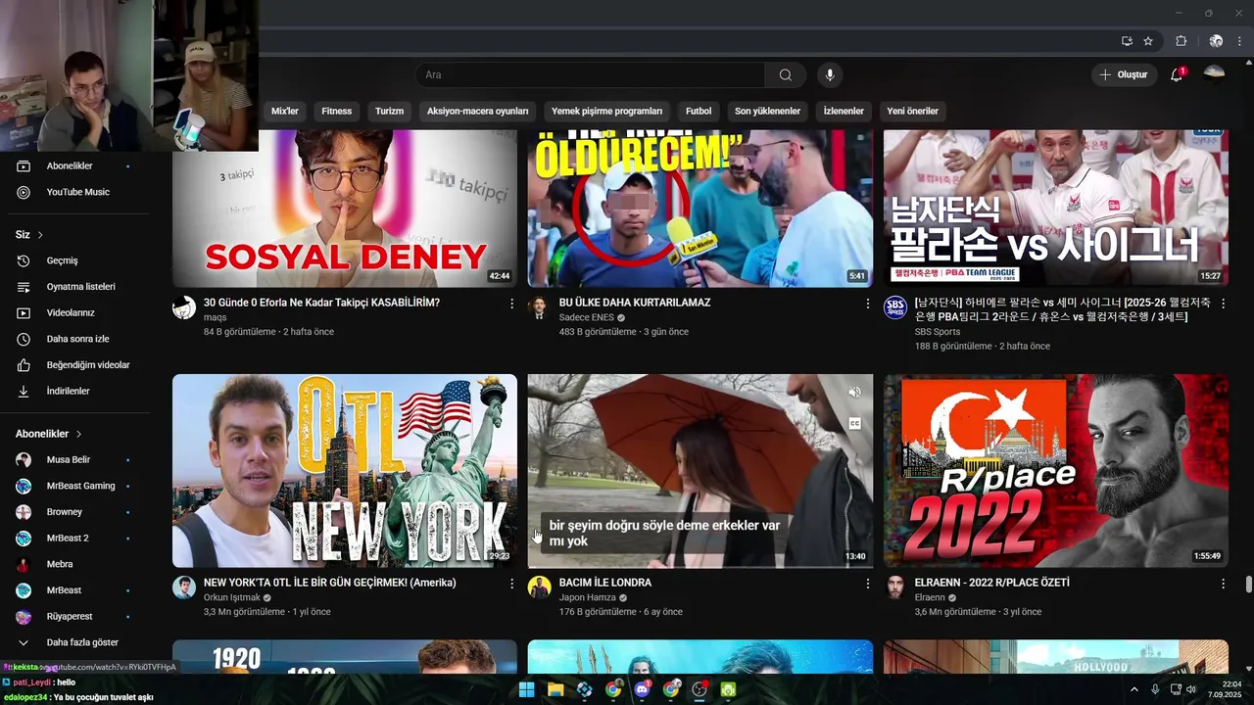Open Elraenn channel avatar
Screen dimensions: 1254x705
coord(895,587)
